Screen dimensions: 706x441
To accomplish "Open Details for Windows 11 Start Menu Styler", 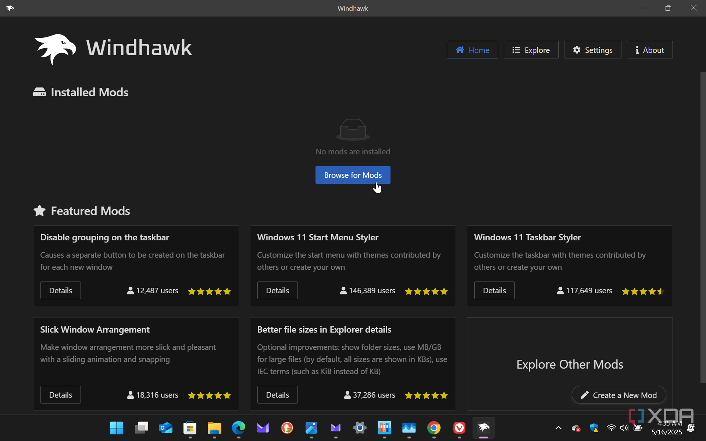I will pyautogui.click(x=277, y=290).
